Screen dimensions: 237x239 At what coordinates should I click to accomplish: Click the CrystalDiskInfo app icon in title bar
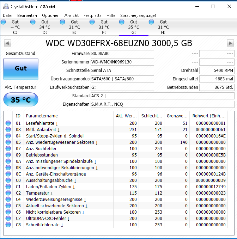click(5, 6)
